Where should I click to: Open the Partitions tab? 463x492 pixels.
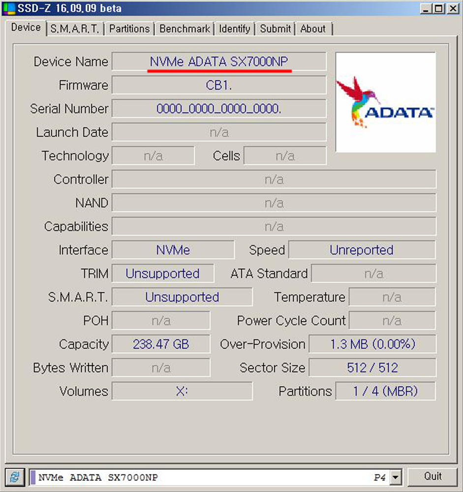coord(129,29)
